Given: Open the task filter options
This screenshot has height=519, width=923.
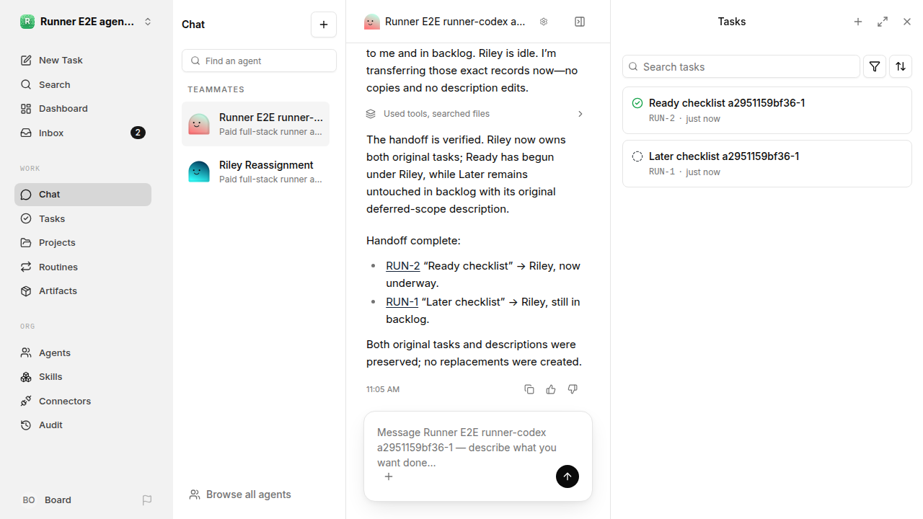Looking at the screenshot, I should click(x=875, y=66).
